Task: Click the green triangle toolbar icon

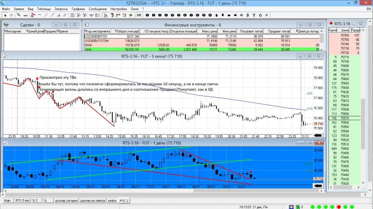Action: [x=131, y=15]
